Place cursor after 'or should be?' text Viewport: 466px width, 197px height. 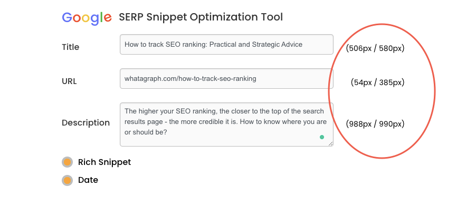(x=168, y=132)
